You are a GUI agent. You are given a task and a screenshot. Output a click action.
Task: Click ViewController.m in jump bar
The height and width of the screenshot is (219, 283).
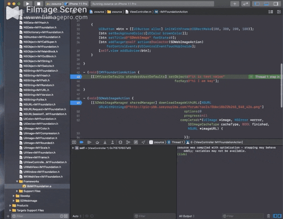(138, 12)
